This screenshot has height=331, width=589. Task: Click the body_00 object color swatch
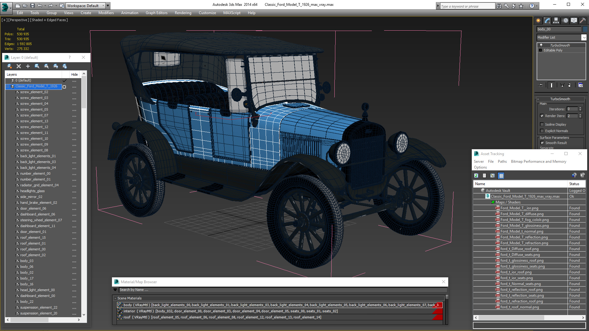[x=585, y=29]
